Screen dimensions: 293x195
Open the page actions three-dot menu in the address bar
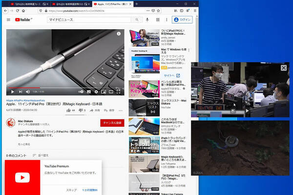pyautogui.click(x=148, y=11)
